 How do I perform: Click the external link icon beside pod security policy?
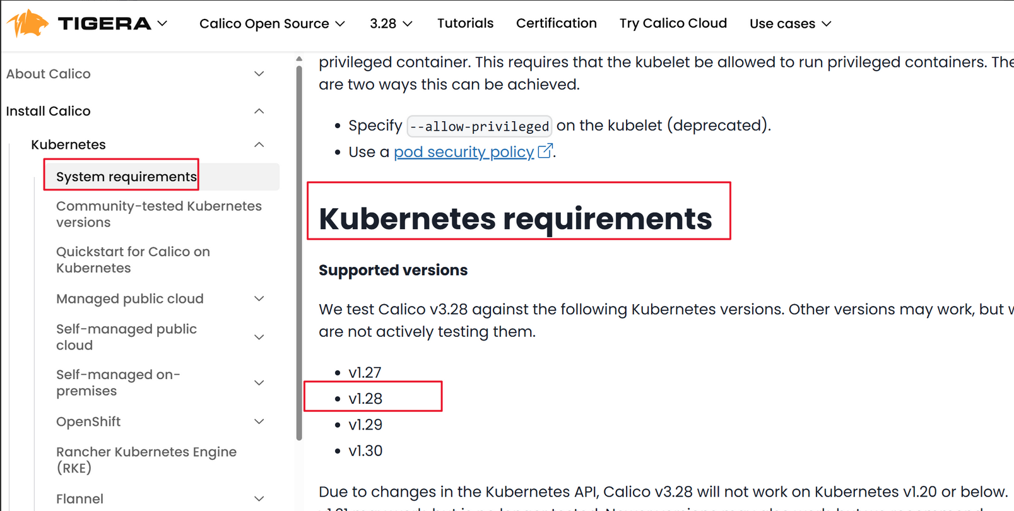545,151
